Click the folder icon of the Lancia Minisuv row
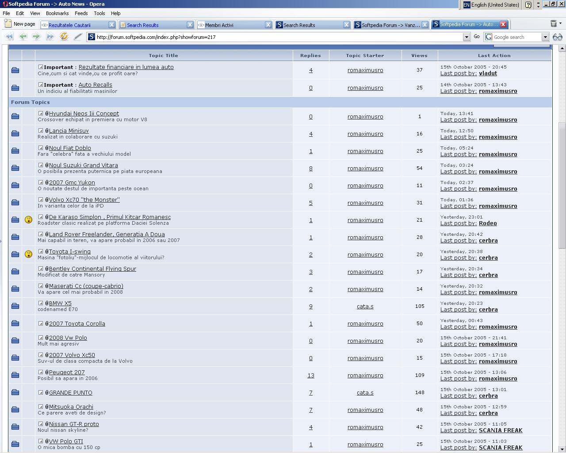 tap(15, 134)
